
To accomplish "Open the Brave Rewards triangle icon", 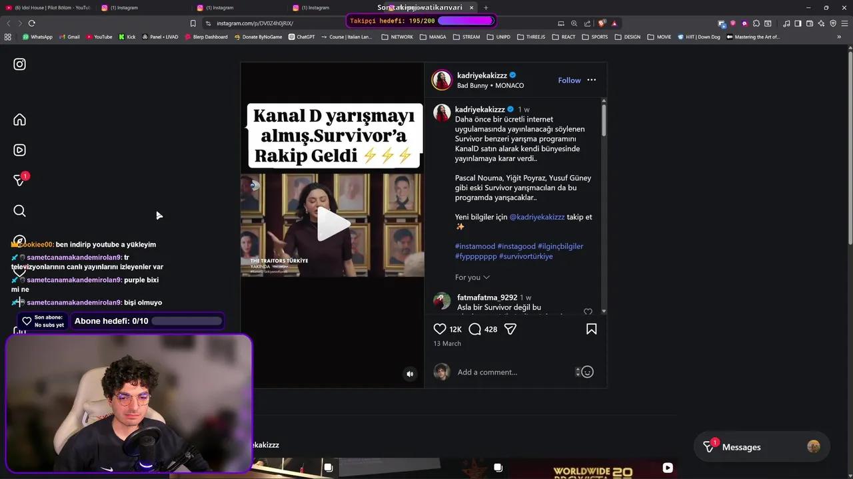I will click(x=614, y=23).
